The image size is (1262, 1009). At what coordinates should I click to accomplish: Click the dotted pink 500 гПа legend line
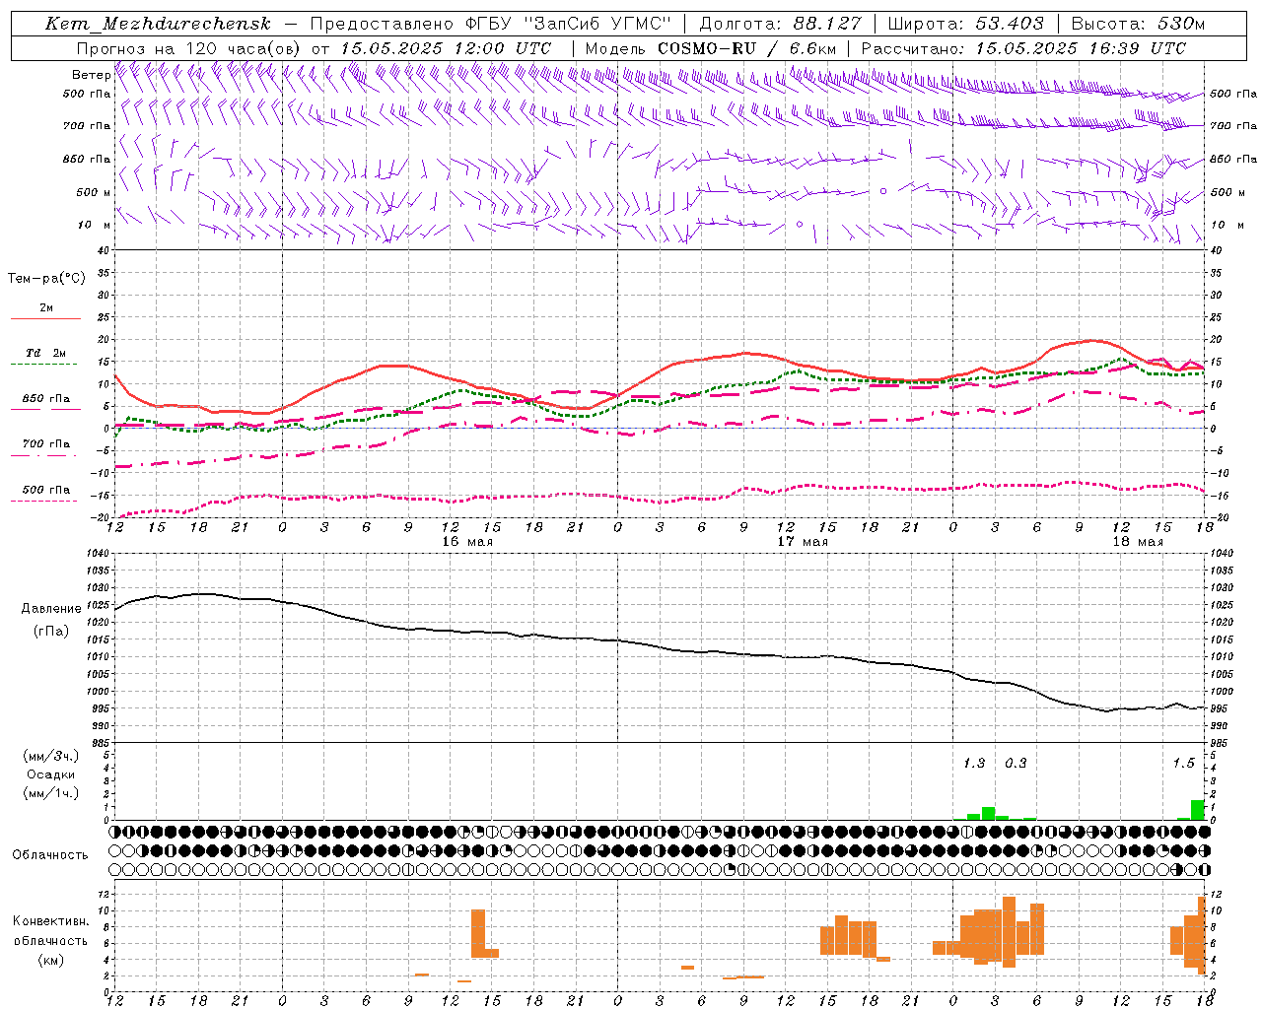tap(44, 501)
